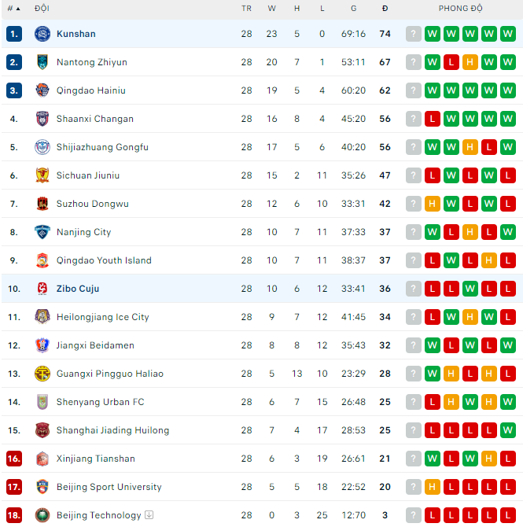Sort standings by the W wins column
Screen dimensions: 523x527
click(272, 8)
